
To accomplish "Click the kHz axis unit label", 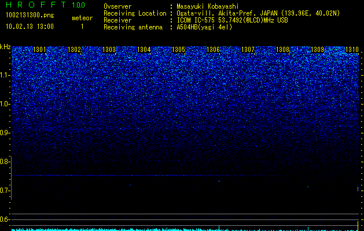I will click(5, 47).
